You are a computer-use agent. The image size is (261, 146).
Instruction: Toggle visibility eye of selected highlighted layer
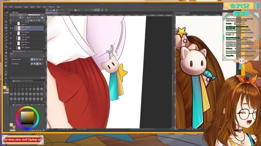point(11,28)
